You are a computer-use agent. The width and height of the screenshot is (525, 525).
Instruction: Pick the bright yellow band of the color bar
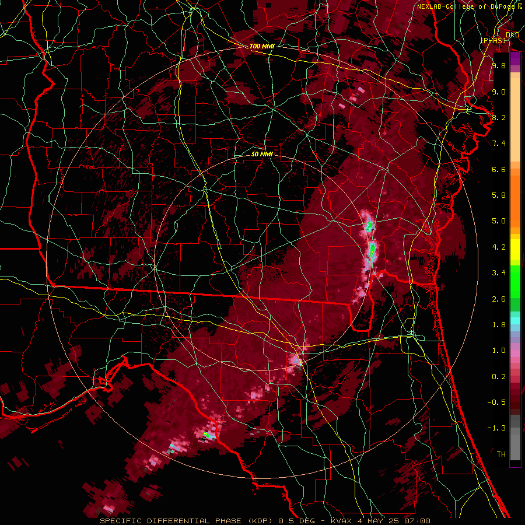tap(515, 250)
